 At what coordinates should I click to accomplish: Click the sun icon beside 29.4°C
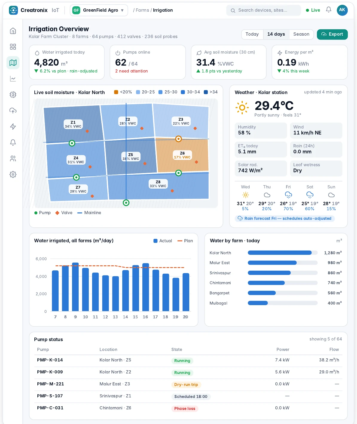click(242, 107)
